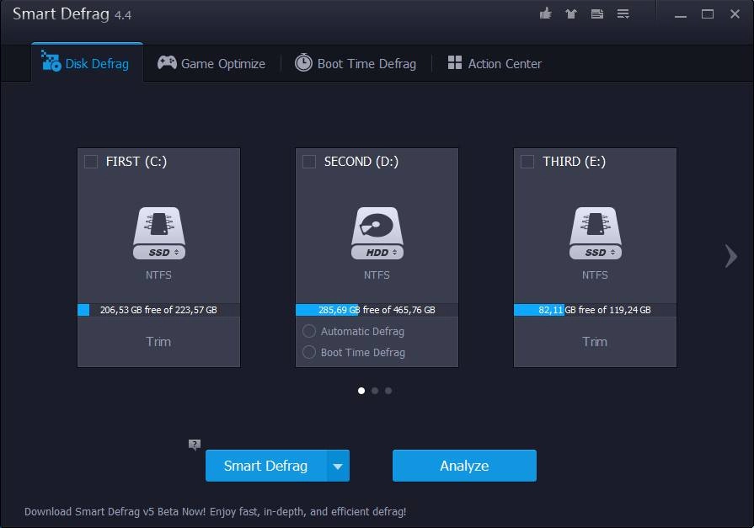This screenshot has height=528, width=754.
Task: Click the help question mark icon near Smart Defrag
Action: (x=195, y=445)
